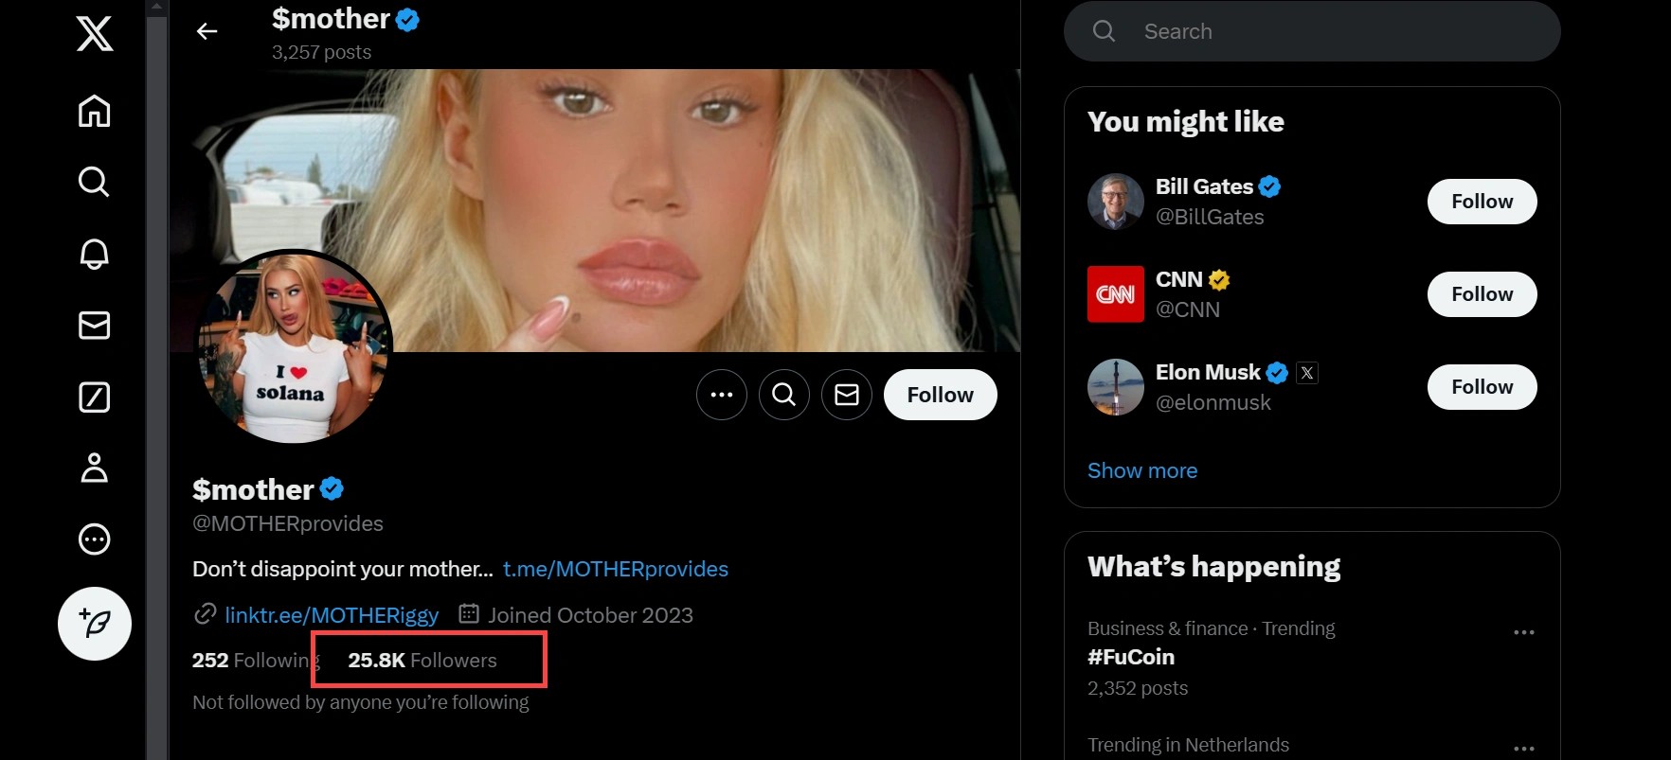1671x760 pixels.
Task: Open the linktr.ee/MOTHERiggy link
Action: tap(332, 615)
